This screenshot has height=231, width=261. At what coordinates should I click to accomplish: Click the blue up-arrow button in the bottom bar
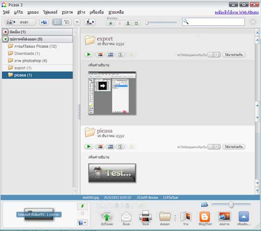pyautogui.click(x=244, y=219)
